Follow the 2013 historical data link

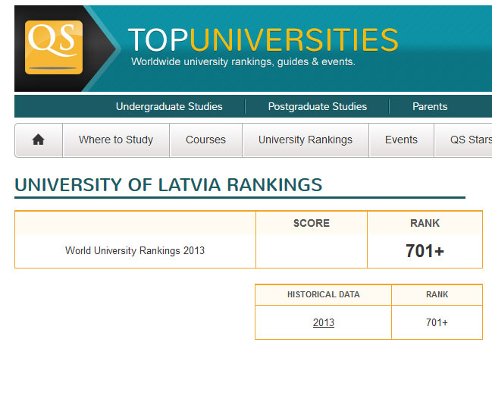point(323,322)
